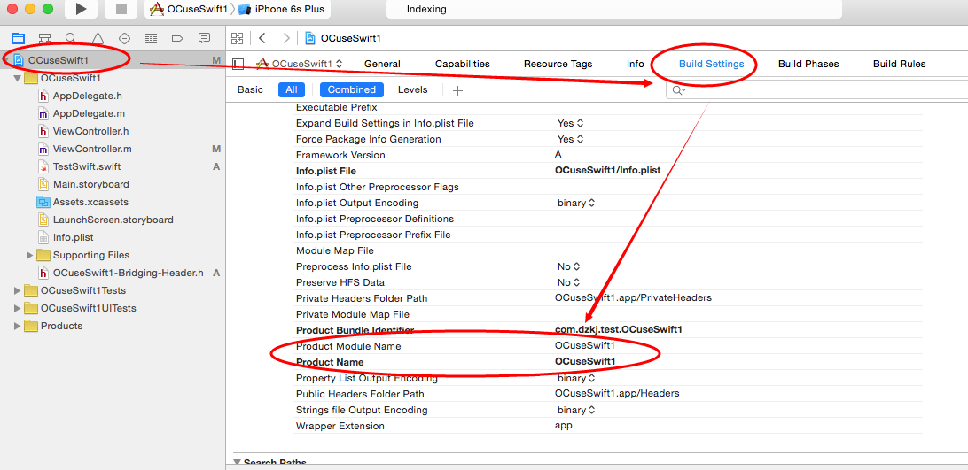
Task: Select the Info.plist File setting value
Action: [607, 171]
